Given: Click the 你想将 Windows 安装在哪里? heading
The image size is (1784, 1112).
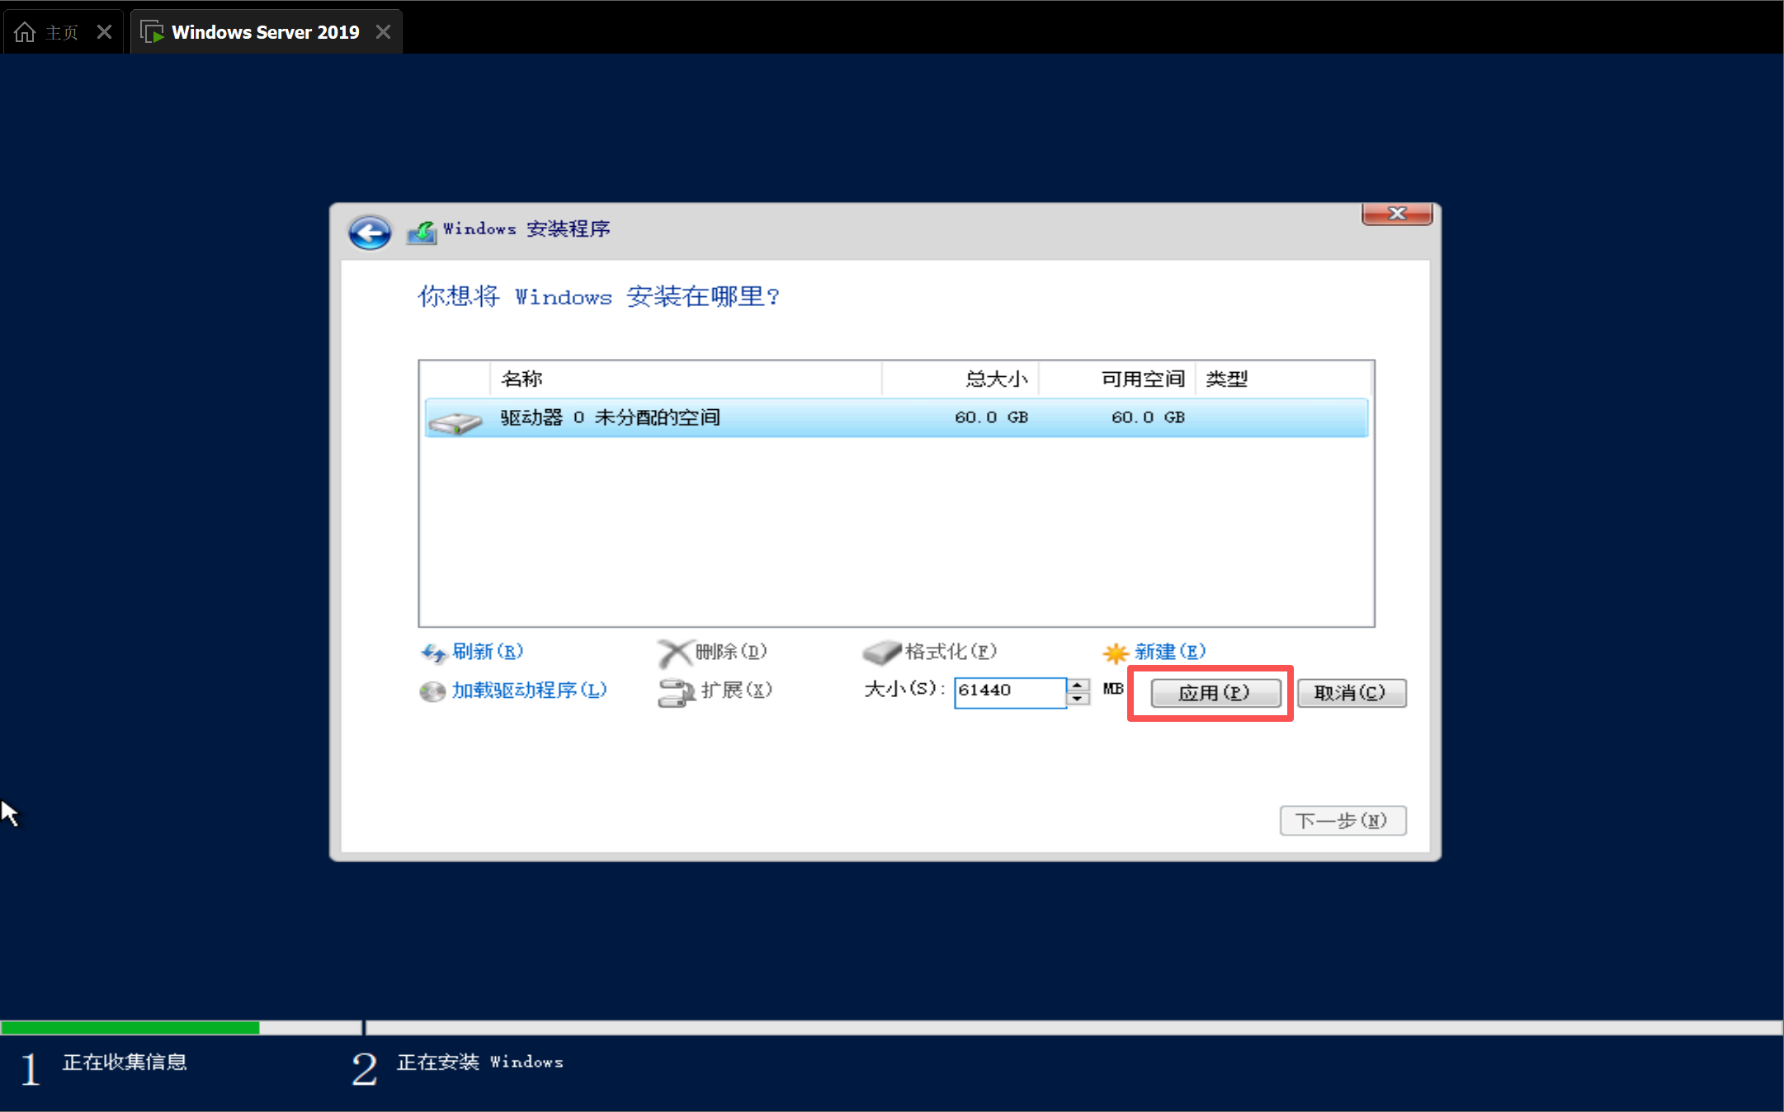Looking at the screenshot, I should point(598,296).
